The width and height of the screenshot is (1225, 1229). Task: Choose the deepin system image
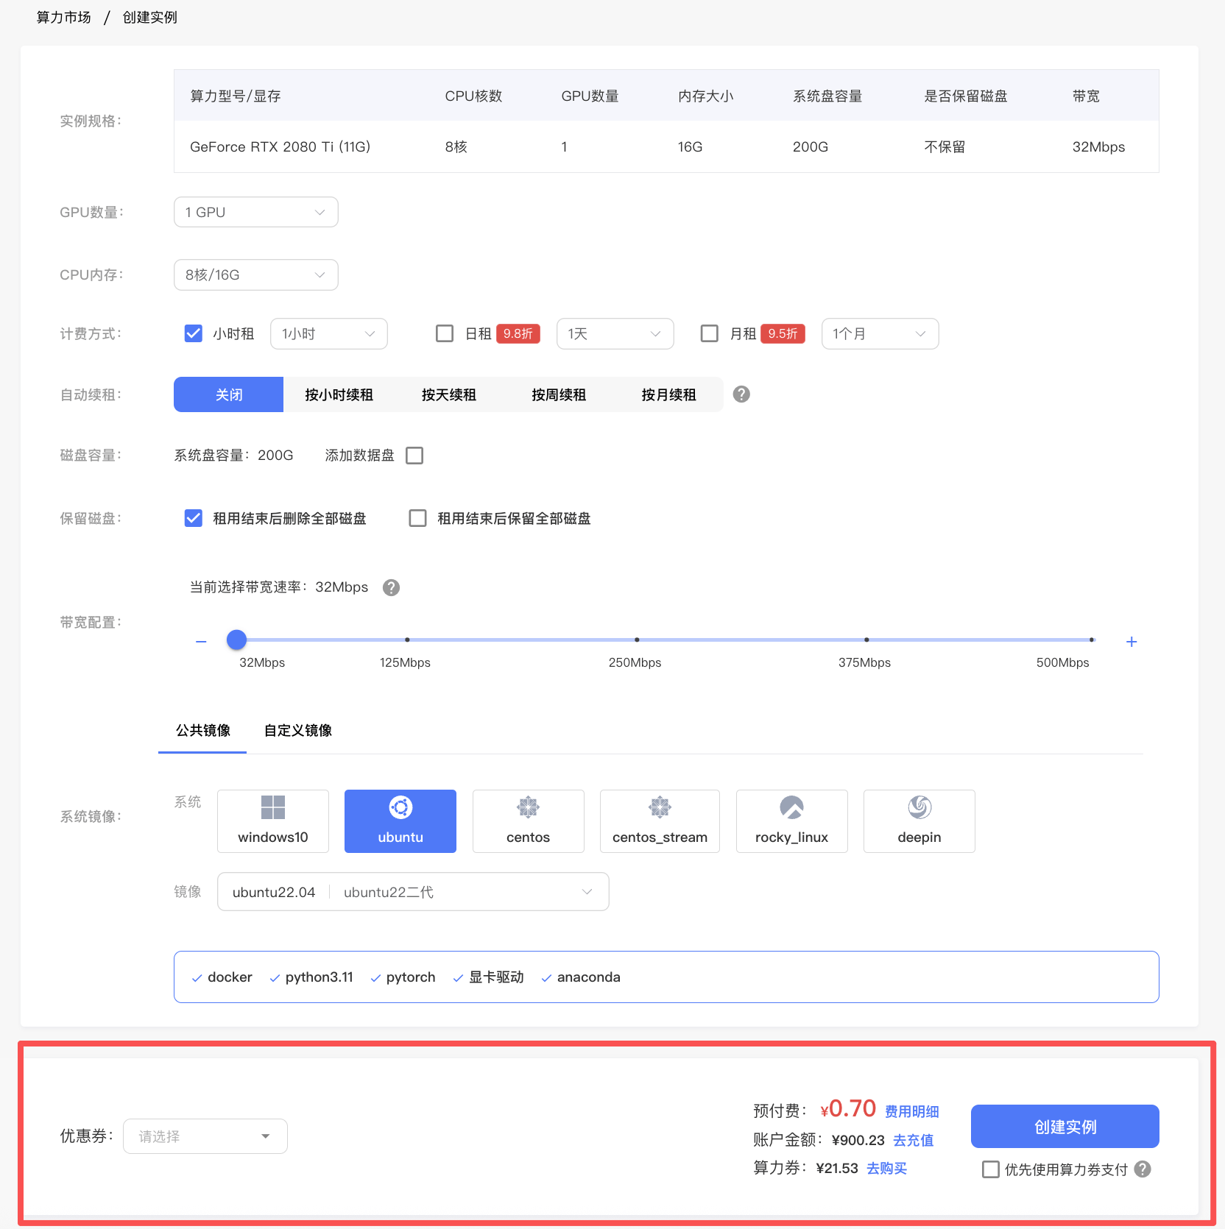(919, 821)
